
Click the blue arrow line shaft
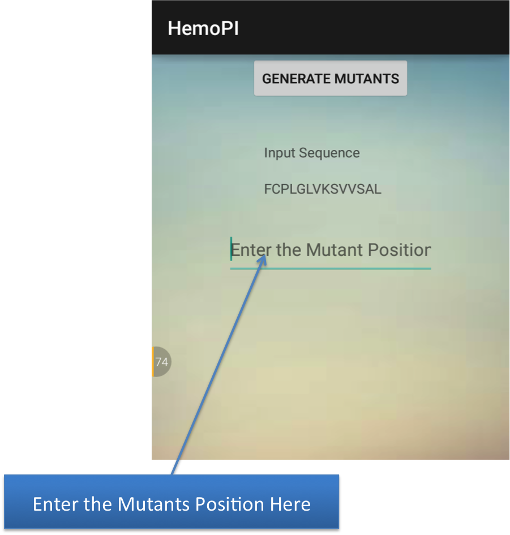point(221,362)
